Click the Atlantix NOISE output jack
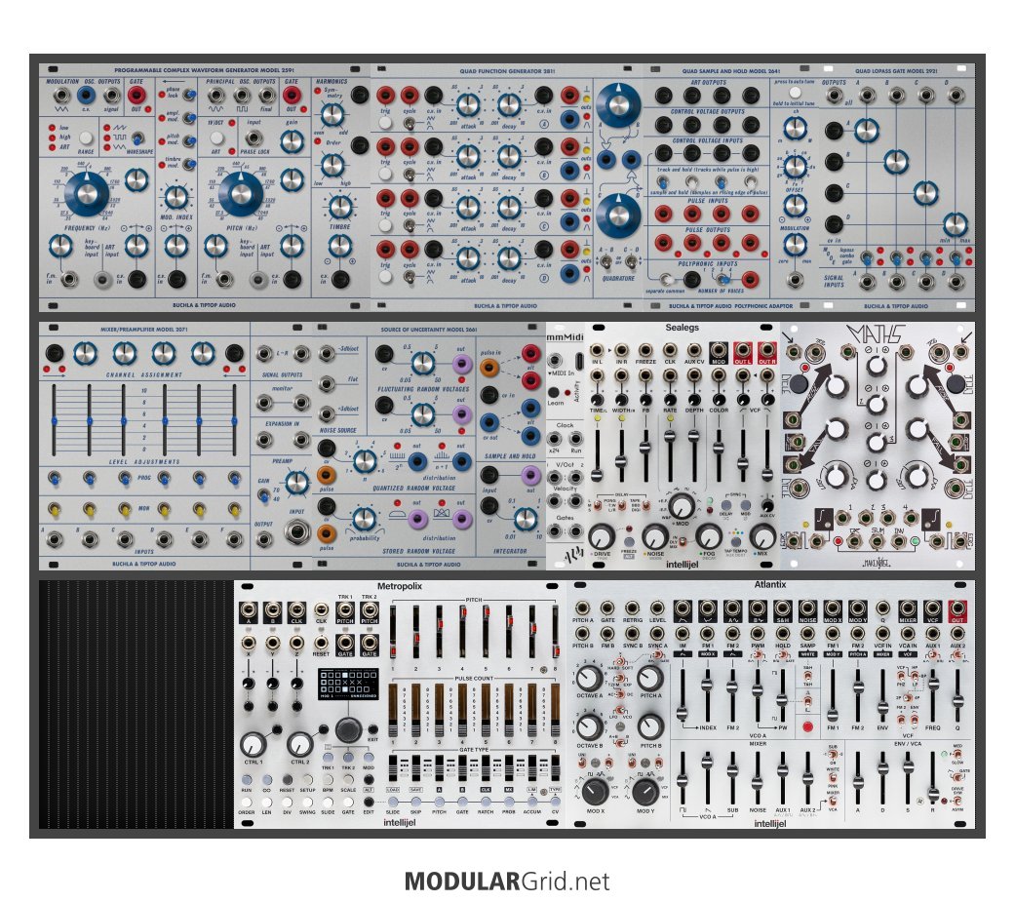The height and width of the screenshot is (902, 1015). 807,608
